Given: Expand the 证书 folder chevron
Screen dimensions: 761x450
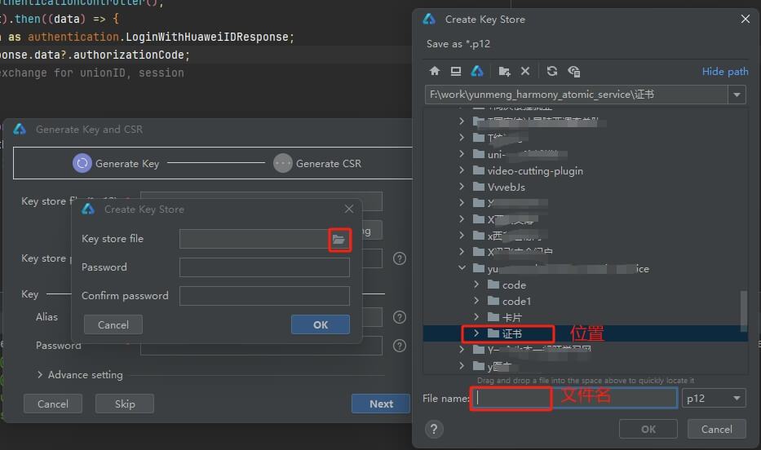Looking at the screenshot, I should click(x=476, y=333).
